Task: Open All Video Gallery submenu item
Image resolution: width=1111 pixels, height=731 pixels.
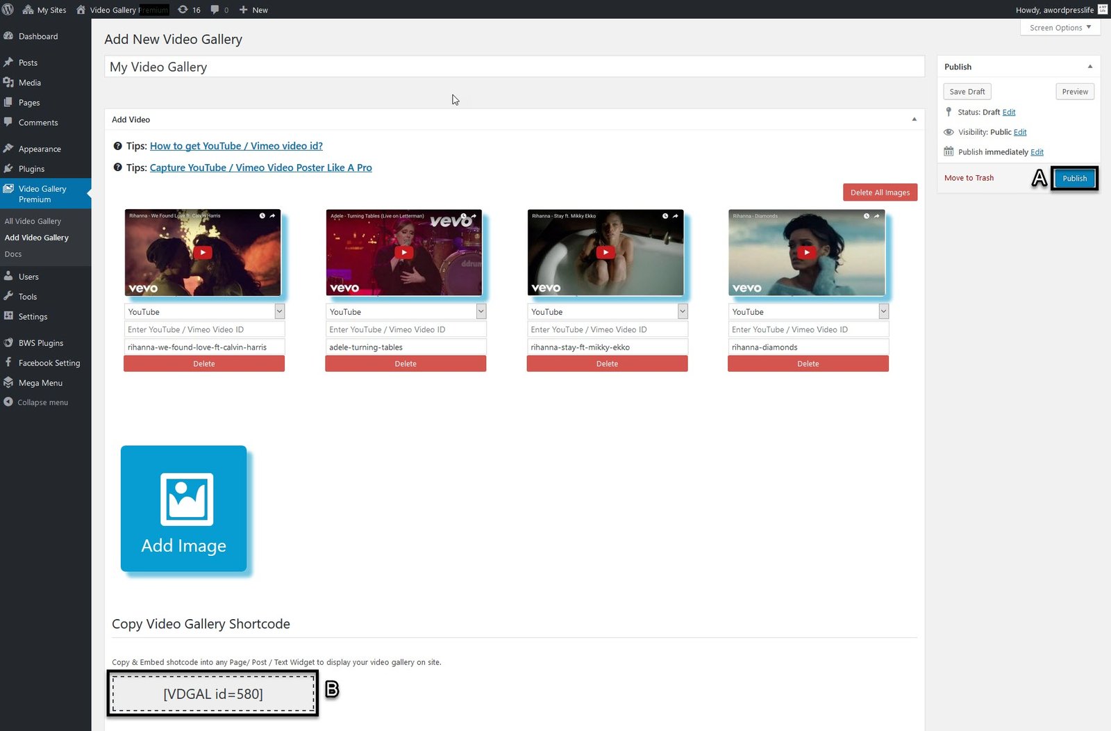Action: tap(33, 221)
